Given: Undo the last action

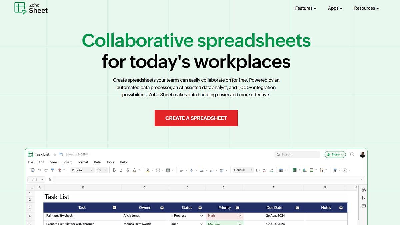Looking at the screenshot, I should click(39, 170).
